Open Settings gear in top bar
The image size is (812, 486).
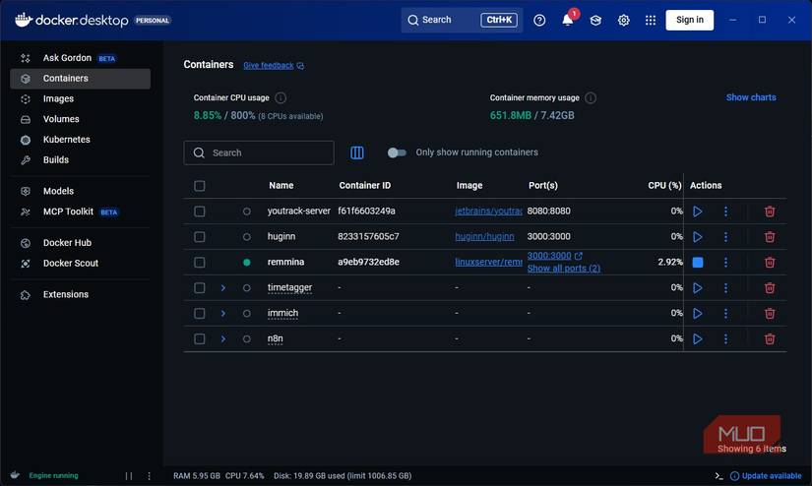click(x=623, y=21)
